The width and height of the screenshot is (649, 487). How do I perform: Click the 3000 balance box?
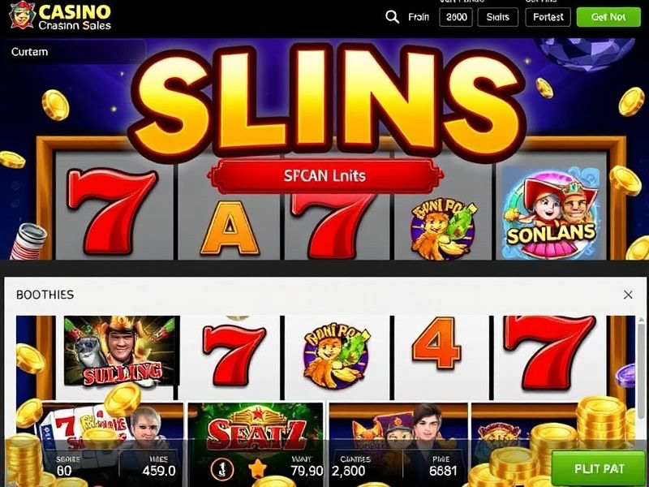click(456, 17)
